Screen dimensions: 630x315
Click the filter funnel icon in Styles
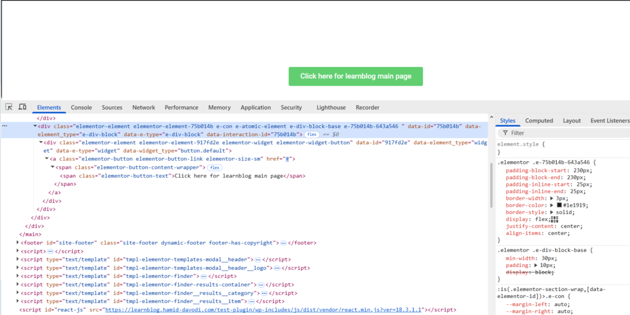[x=505, y=133]
